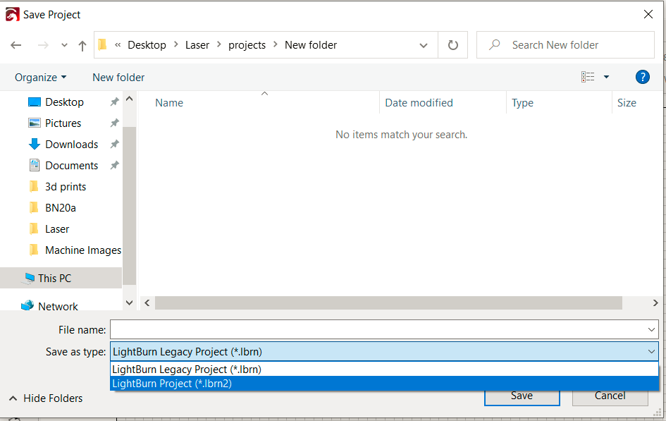
Task: Select projects in the address breadcrumb
Action: tap(247, 45)
